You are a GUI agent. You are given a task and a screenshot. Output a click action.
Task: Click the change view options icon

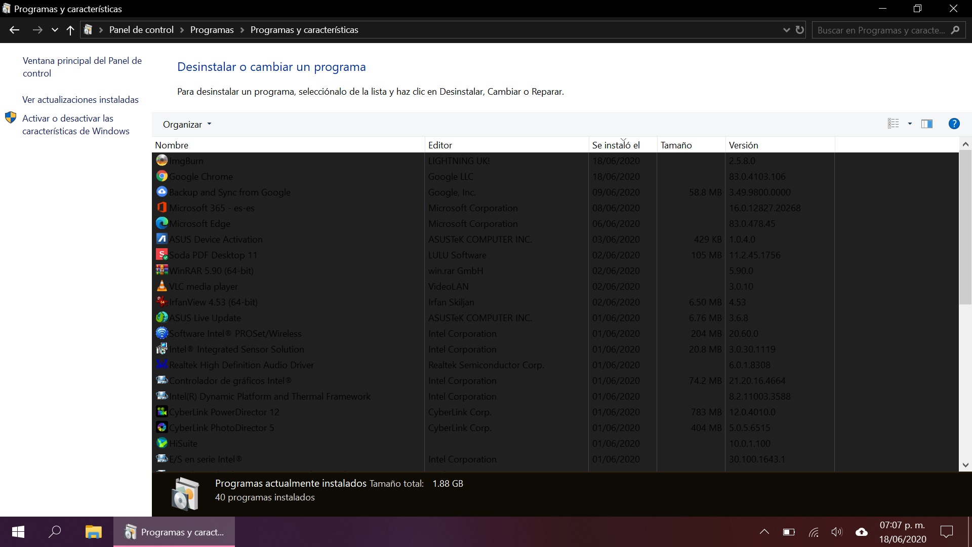(x=894, y=124)
